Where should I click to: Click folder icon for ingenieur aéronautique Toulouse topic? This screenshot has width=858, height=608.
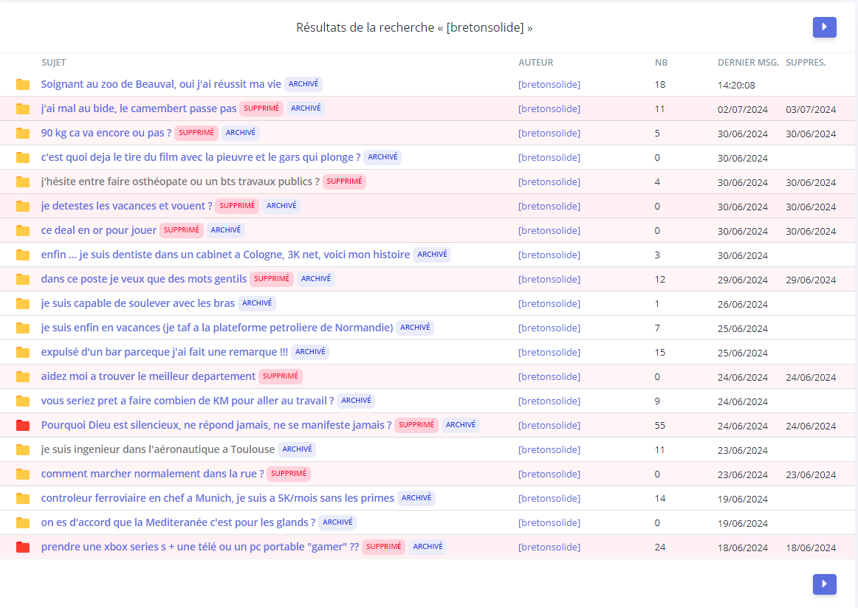(23, 449)
